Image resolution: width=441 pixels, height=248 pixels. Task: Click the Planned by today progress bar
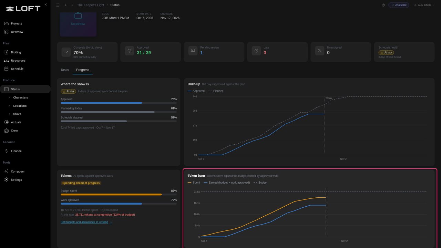point(119,112)
